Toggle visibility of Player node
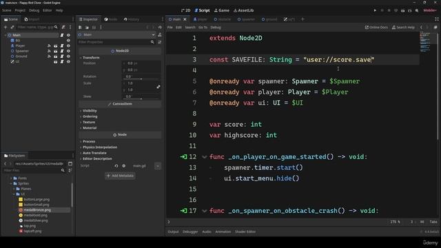 pyautogui.click(x=68, y=45)
